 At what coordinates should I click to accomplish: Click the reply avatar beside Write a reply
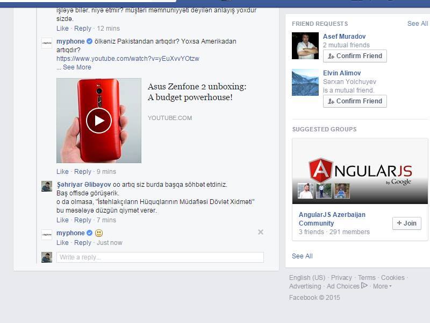coord(47,257)
